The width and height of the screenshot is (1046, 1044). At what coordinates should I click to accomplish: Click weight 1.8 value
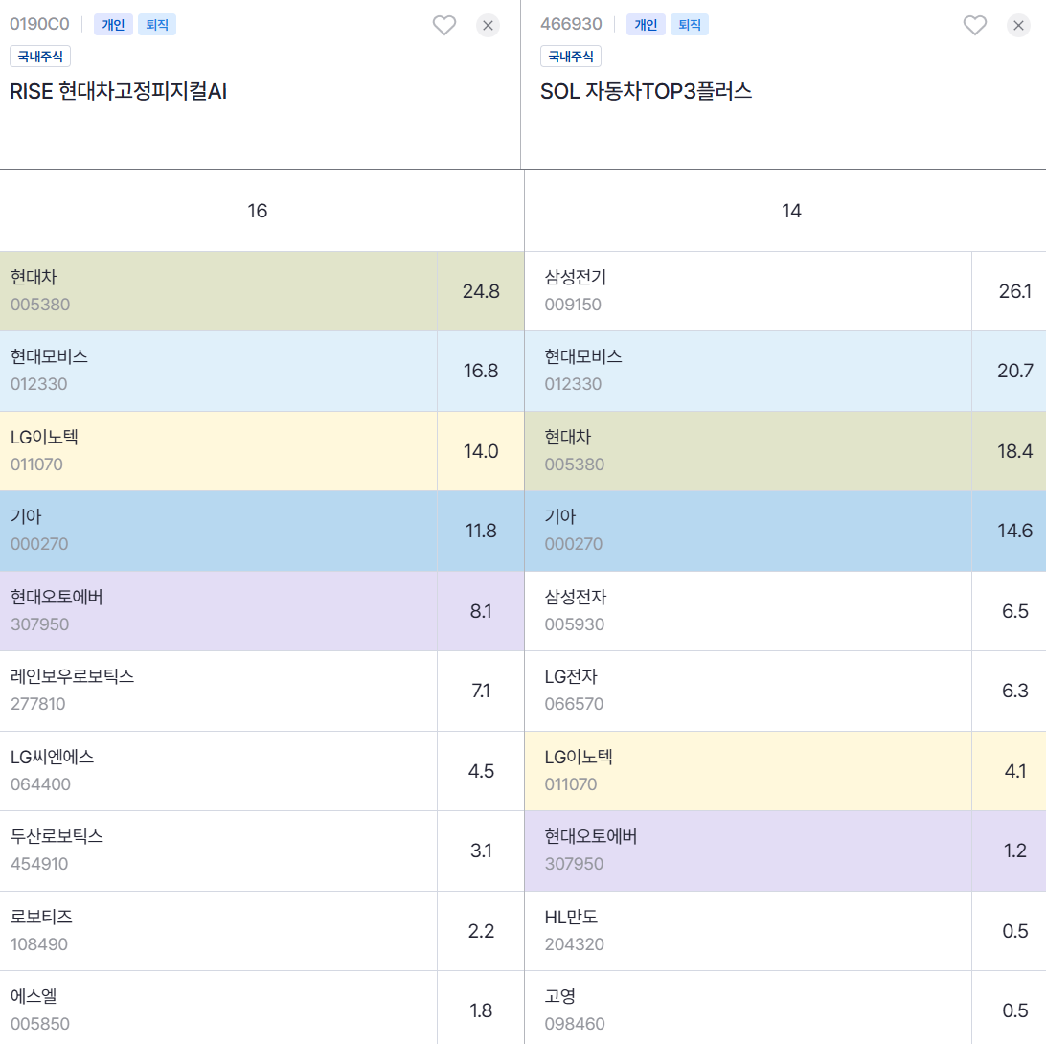pos(481,1010)
